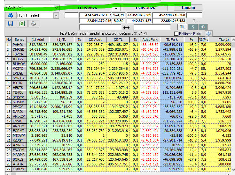Sort by the Tks(1) column header

pyautogui.click(x=219, y=40)
